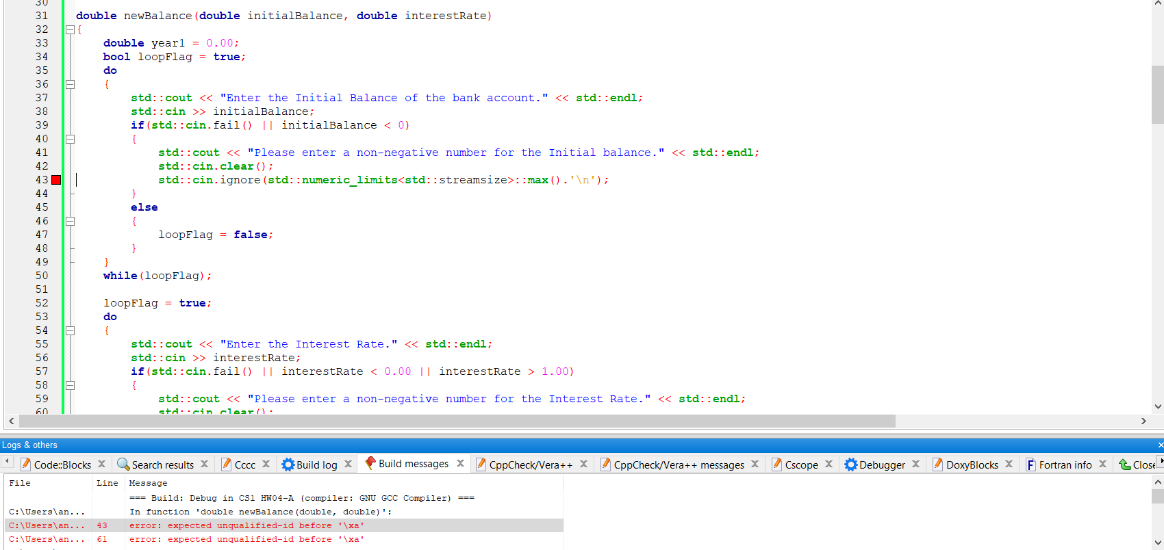Click editor horizontal scrollbar left arrow
The width and height of the screenshot is (1164, 550).
tap(11, 421)
